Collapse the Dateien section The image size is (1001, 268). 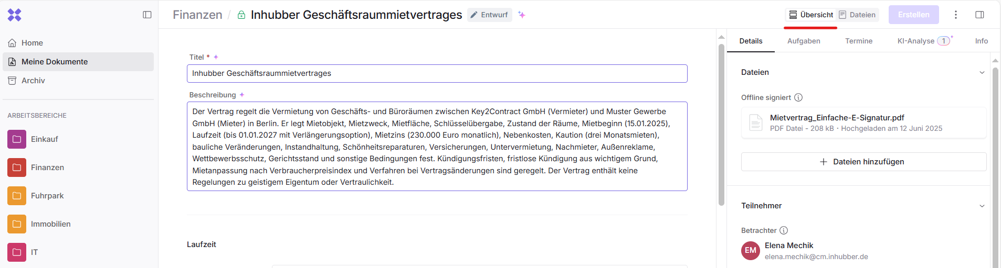982,73
